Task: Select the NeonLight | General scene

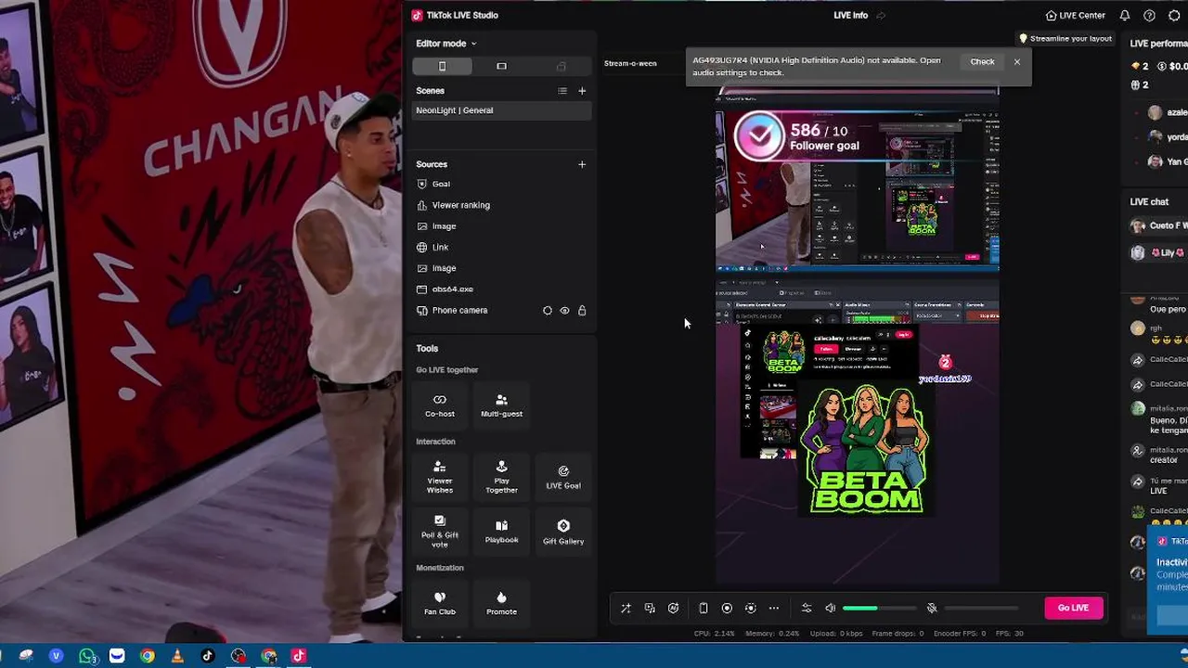Action: point(501,110)
